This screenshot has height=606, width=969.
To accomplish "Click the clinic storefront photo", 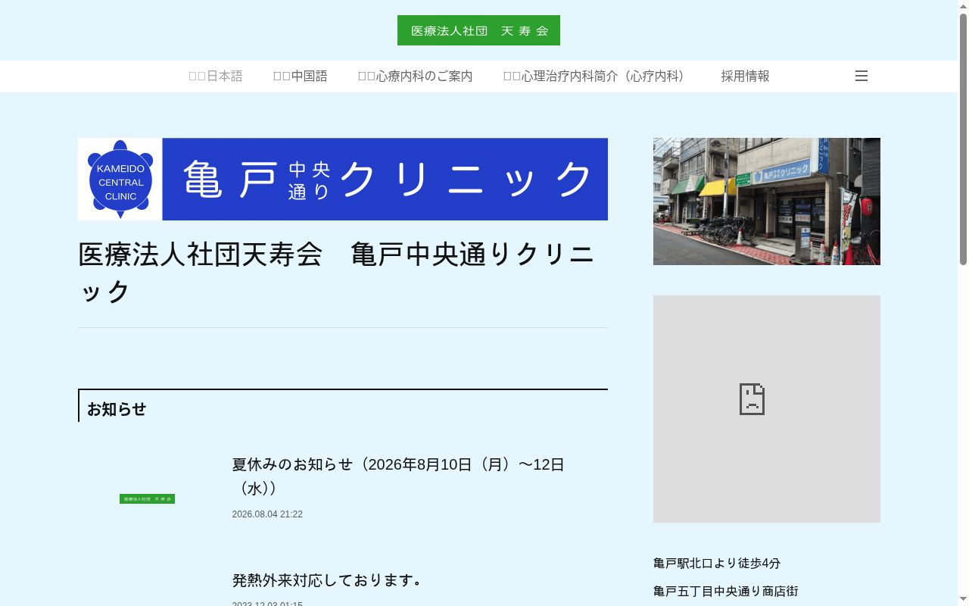I will tap(767, 201).
